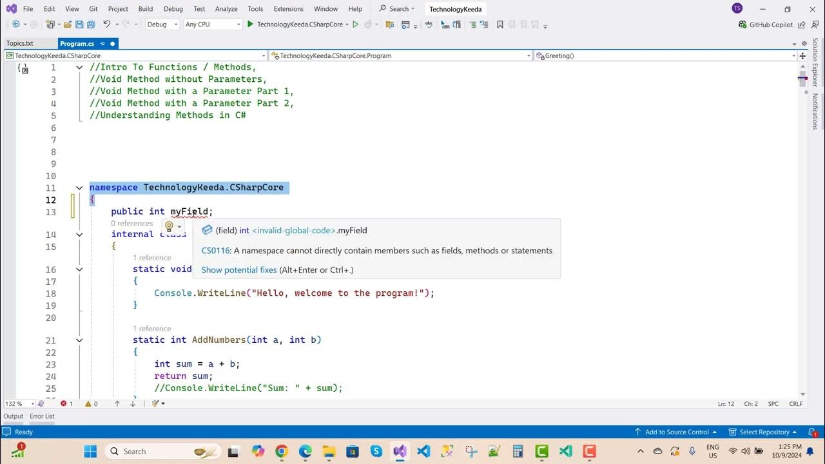Viewport: 825px width, 464px height.
Task: Click the split editor icon above scrollbar
Action: click(x=803, y=55)
